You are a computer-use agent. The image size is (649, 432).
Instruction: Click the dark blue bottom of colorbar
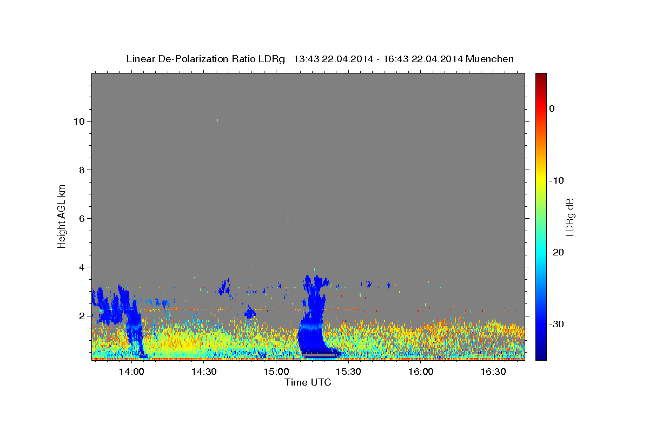[x=541, y=355]
